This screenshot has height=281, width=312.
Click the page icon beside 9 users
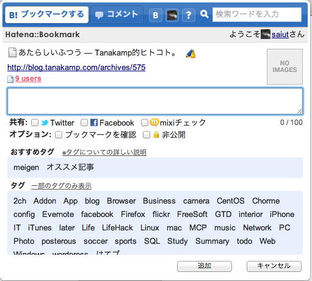10,79
